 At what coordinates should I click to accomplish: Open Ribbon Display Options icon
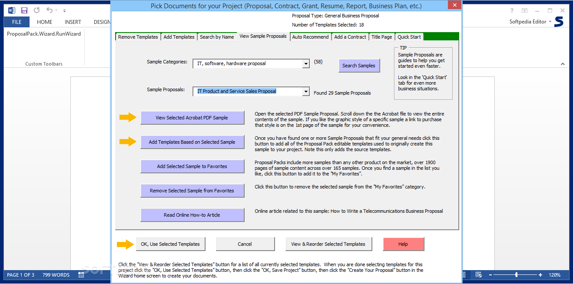tap(525, 10)
